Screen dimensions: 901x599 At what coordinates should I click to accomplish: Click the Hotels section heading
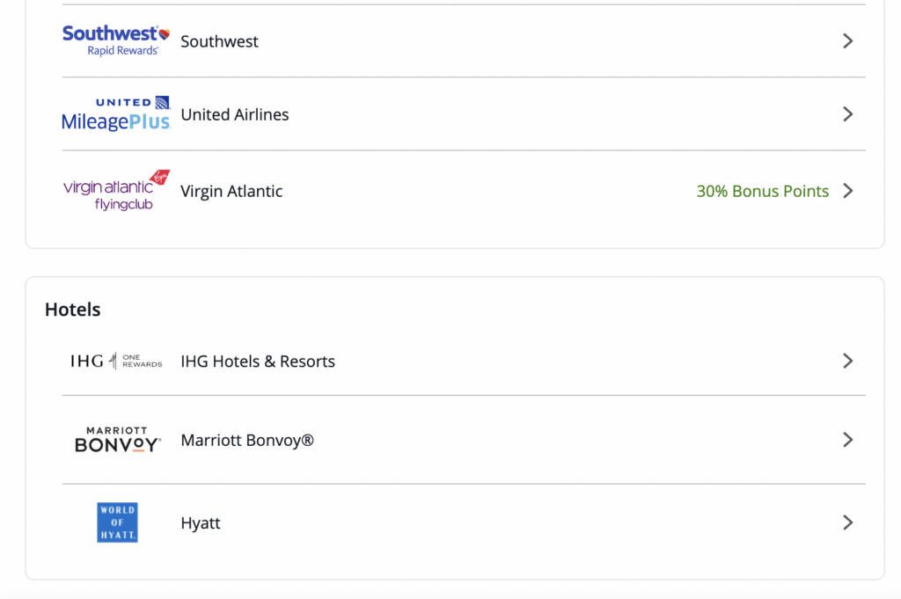[73, 309]
